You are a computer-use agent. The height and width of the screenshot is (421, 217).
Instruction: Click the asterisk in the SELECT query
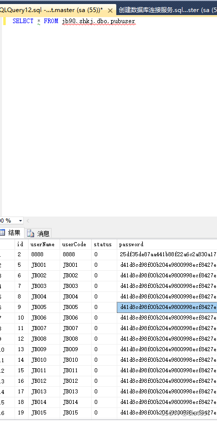pyautogui.click(x=39, y=21)
